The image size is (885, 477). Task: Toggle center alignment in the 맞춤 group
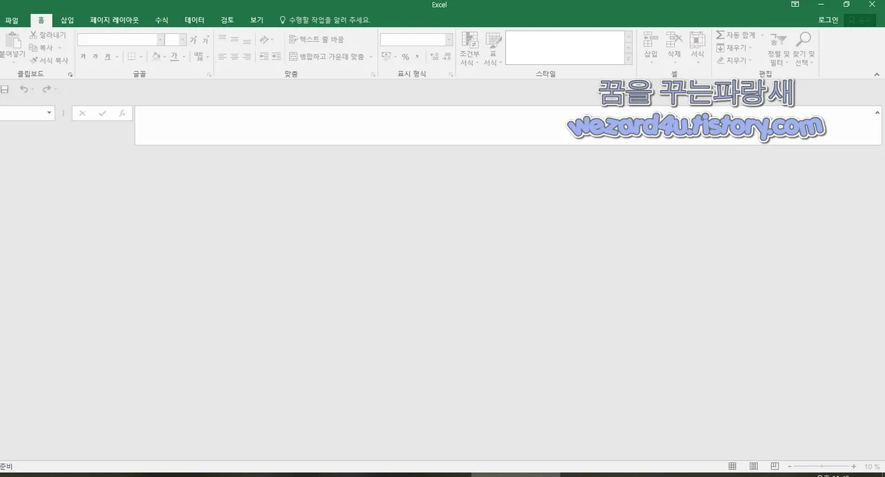[x=234, y=57]
